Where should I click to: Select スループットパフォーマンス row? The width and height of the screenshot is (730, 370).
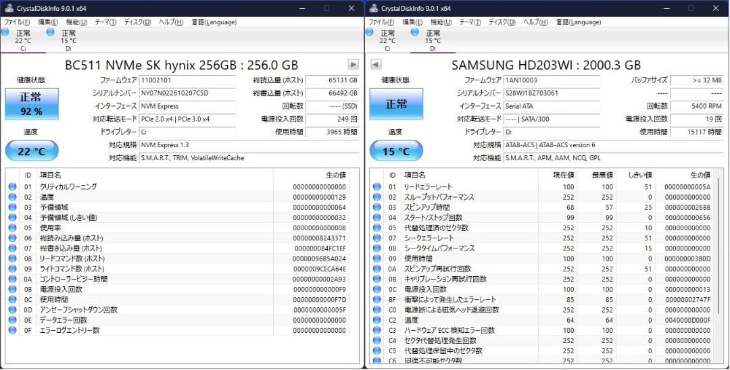[542, 197]
